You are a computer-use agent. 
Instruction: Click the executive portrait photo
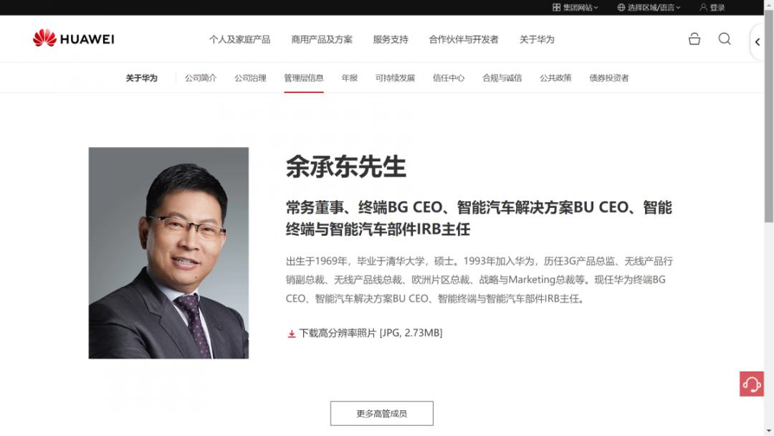click(x=168, y=253)
